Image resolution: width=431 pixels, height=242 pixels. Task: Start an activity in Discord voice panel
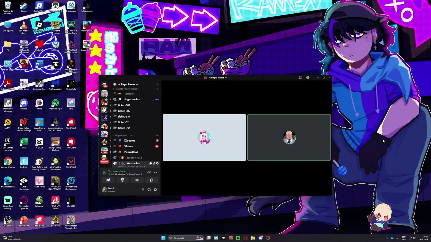pyautogui.click(x=137, y=180)
